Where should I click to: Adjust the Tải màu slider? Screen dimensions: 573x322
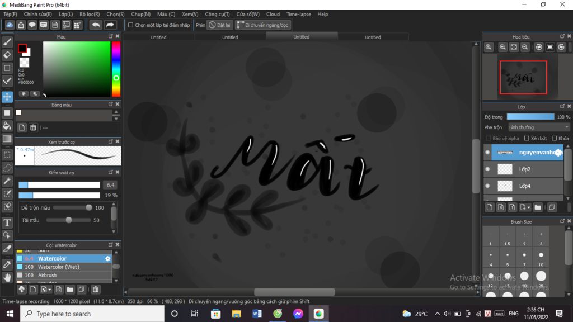68,220
